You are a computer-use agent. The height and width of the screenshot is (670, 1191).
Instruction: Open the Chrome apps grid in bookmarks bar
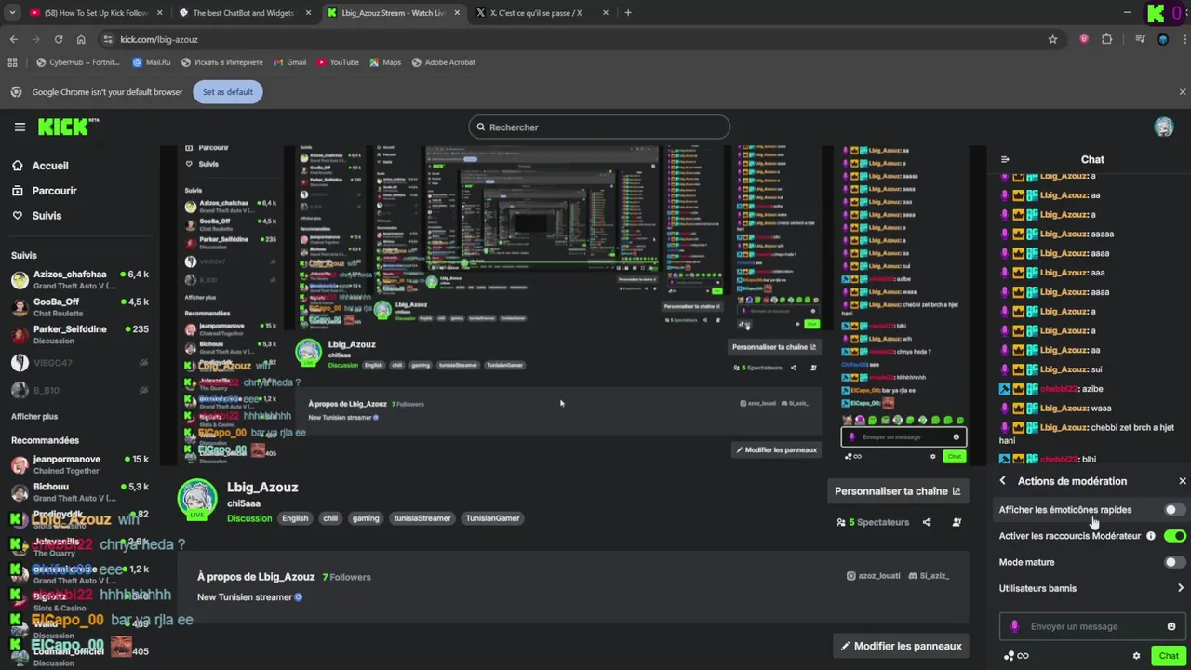coord(12,62)
